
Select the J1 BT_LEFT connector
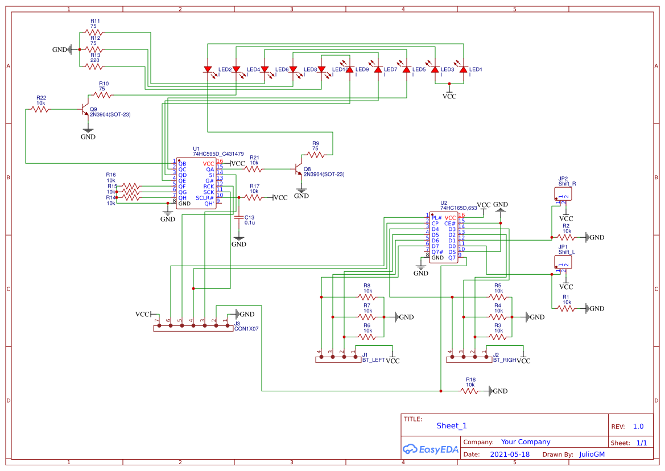pos(338,359)
